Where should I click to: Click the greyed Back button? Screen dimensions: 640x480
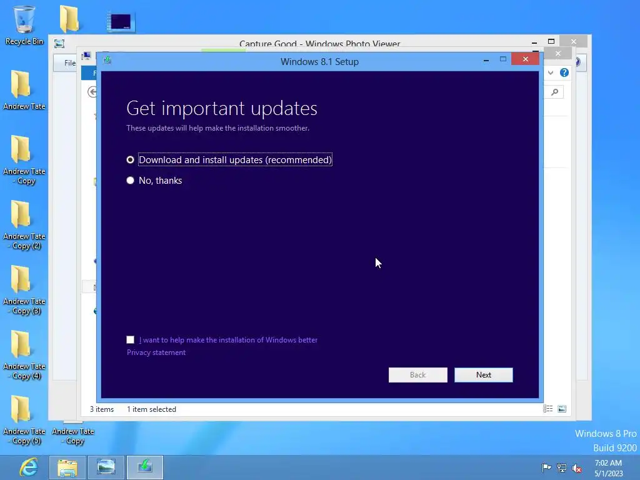click(417, 375)
